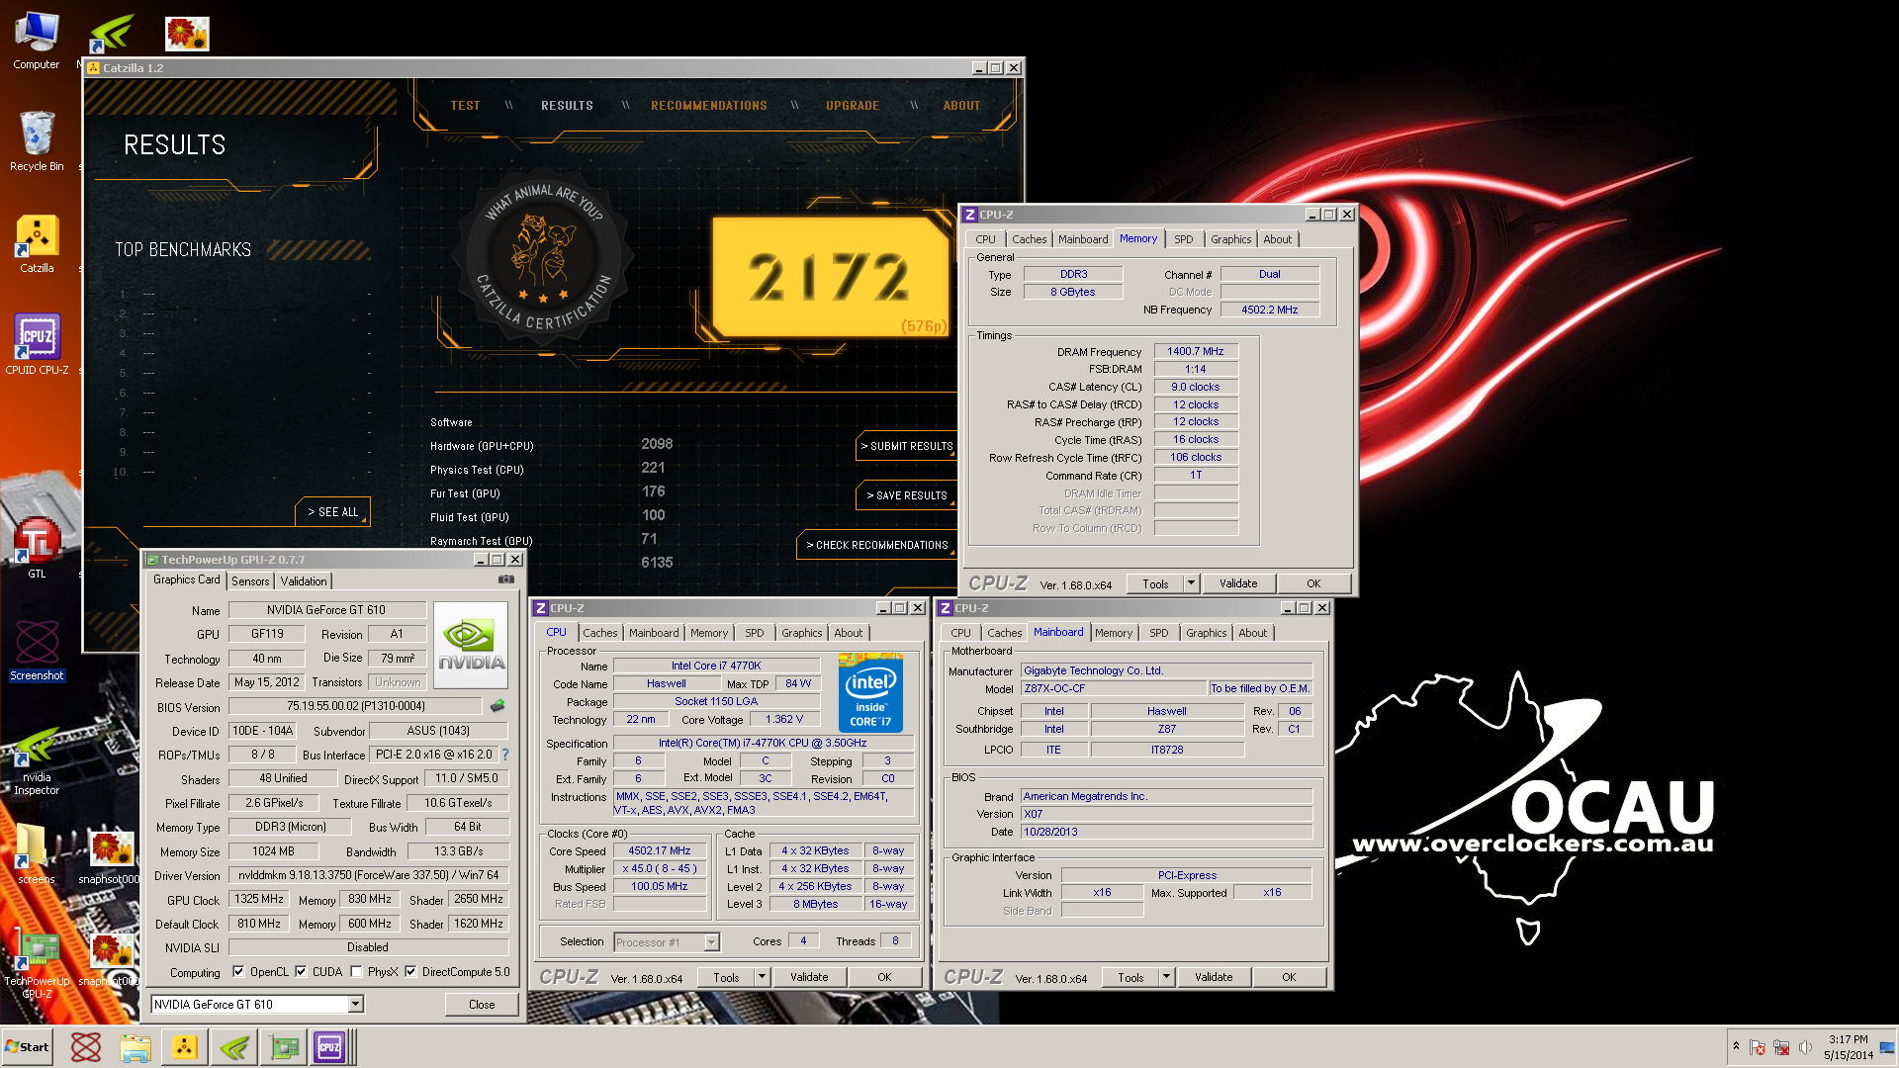Select the flower image file at top of desktop
1899x1068 pixels.
[187, 34]
